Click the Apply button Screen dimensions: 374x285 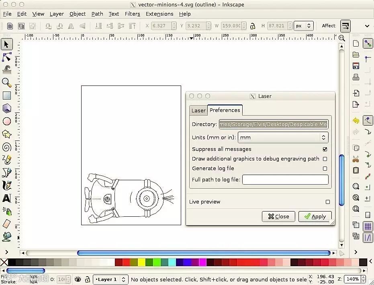[x=315, y=216]
